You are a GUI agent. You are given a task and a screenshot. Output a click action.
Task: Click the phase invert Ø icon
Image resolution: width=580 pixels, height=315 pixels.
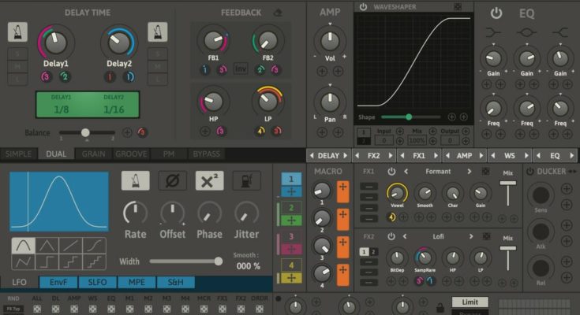[173, 181]
